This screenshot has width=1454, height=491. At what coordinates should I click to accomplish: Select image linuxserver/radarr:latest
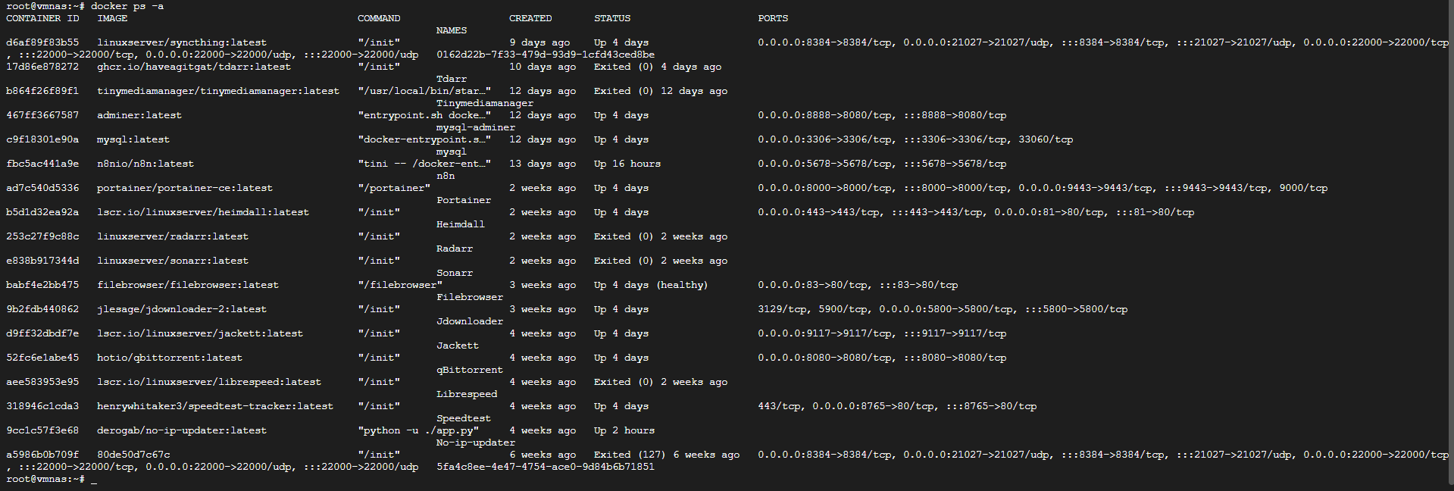[x=173, y=236]
